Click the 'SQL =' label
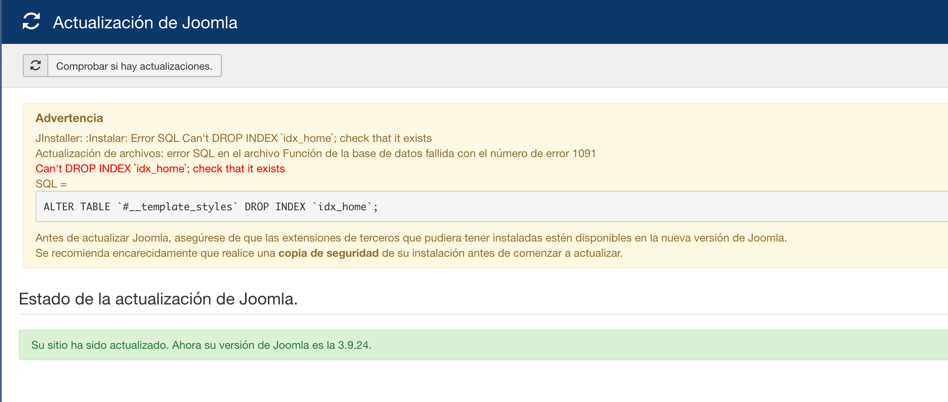This screenshot has height=402, width=948. coord(51,184)
